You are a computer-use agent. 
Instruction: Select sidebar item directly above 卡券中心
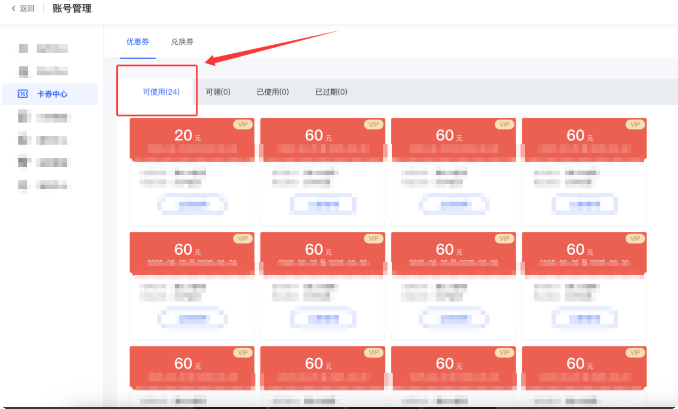pyautogui.click(x=44, y=71)
